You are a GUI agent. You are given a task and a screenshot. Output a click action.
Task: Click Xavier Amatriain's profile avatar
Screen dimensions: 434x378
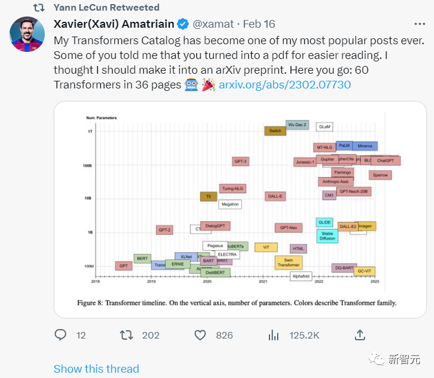[28, 34]
